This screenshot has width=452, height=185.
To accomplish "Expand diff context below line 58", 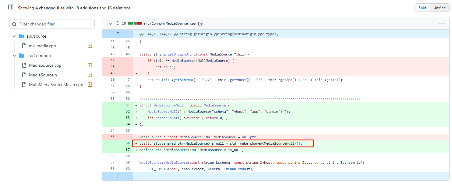I will (x=118, y=176).
